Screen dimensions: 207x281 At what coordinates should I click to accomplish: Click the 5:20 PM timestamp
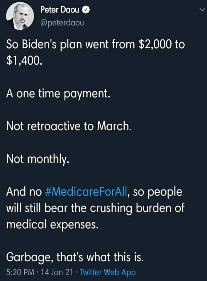20,272
